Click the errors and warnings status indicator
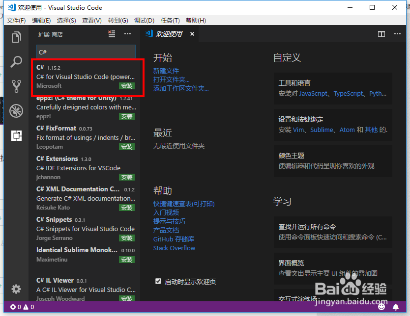Image resolution: width=410 pixels, height=316 pixels. click(22, 307)
